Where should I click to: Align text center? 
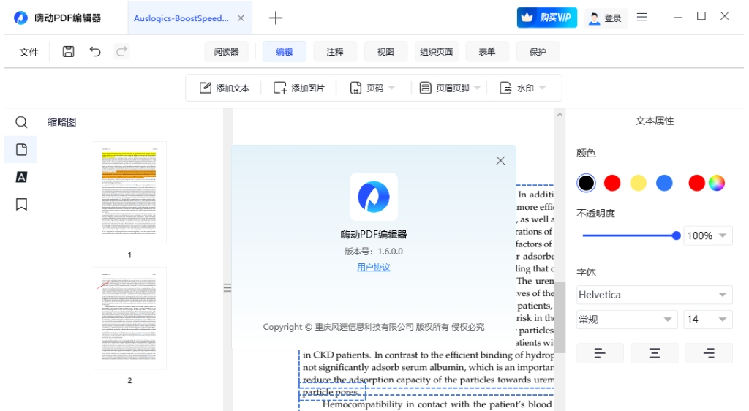point(655,353)
